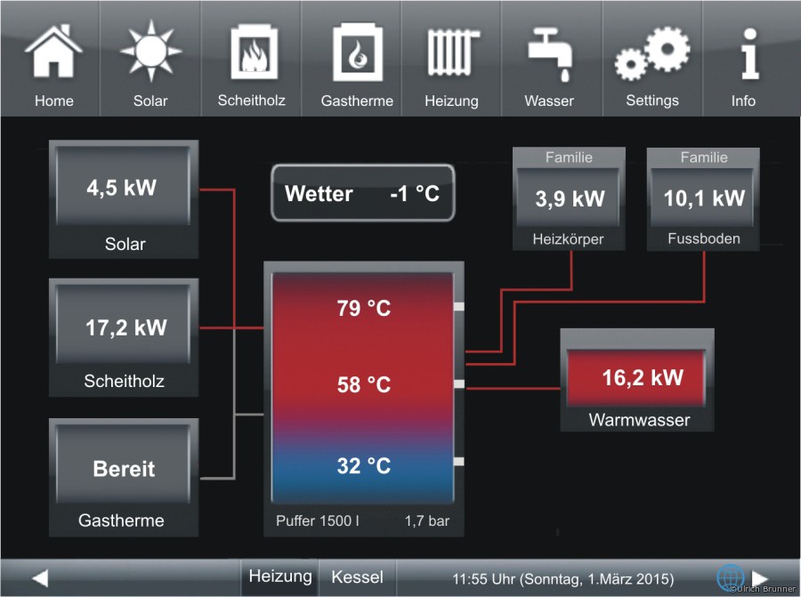The height and width of the screenshot is (597, 801).
Task: Select the Heizung bottom tab
Action: 279,577
